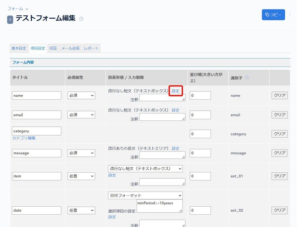Click sort order field in email row

coord(200,115)
